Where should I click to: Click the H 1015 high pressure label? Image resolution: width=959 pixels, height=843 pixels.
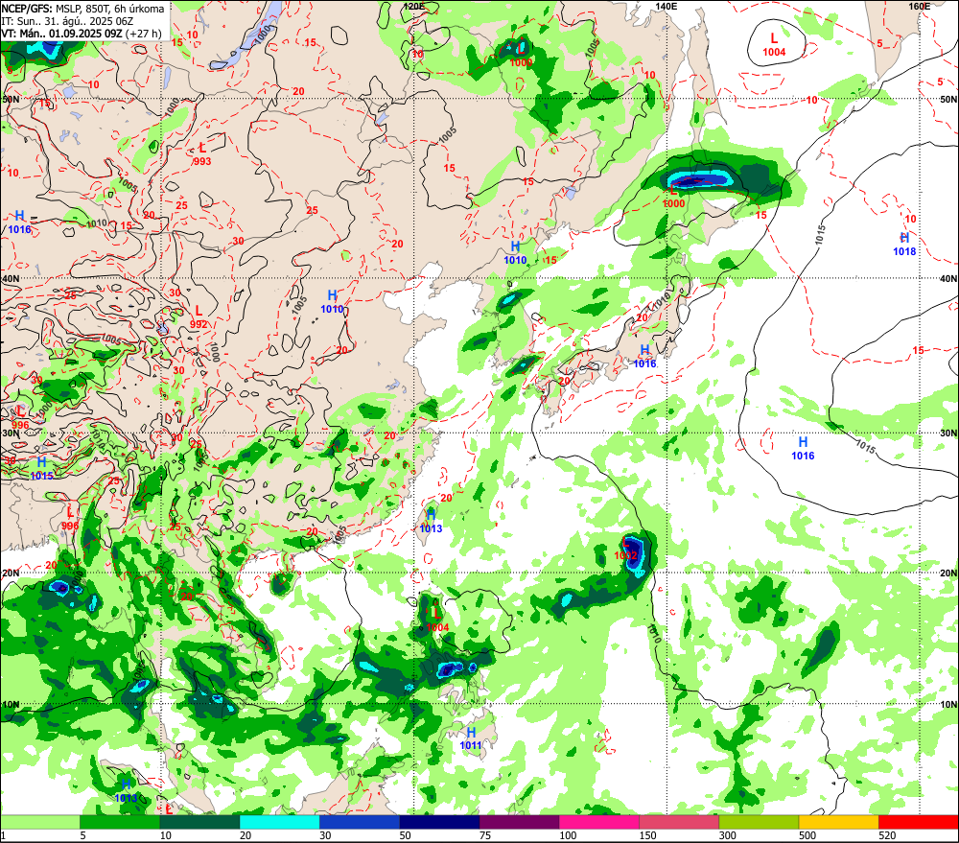tap(41, 469)
